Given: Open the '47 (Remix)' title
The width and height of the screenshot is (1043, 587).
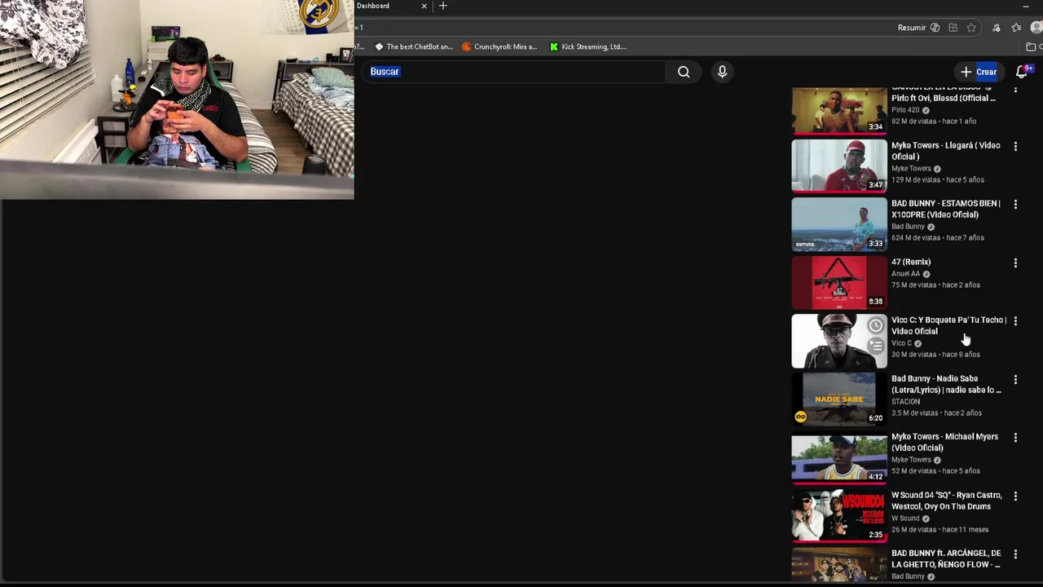Looking at the screenshot, I should click(911, 262).
